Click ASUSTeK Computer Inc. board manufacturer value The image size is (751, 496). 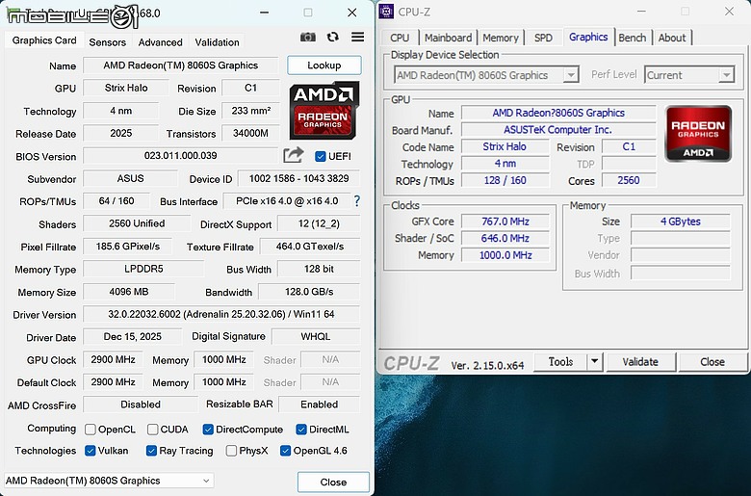[x=558, y=129]
